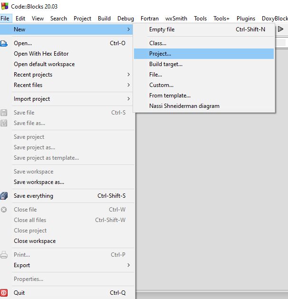The image size is (288, 299).
Task: Click the Code::Blocks logo in title bar
Action: pyautogui.click(x=5, y=6)
